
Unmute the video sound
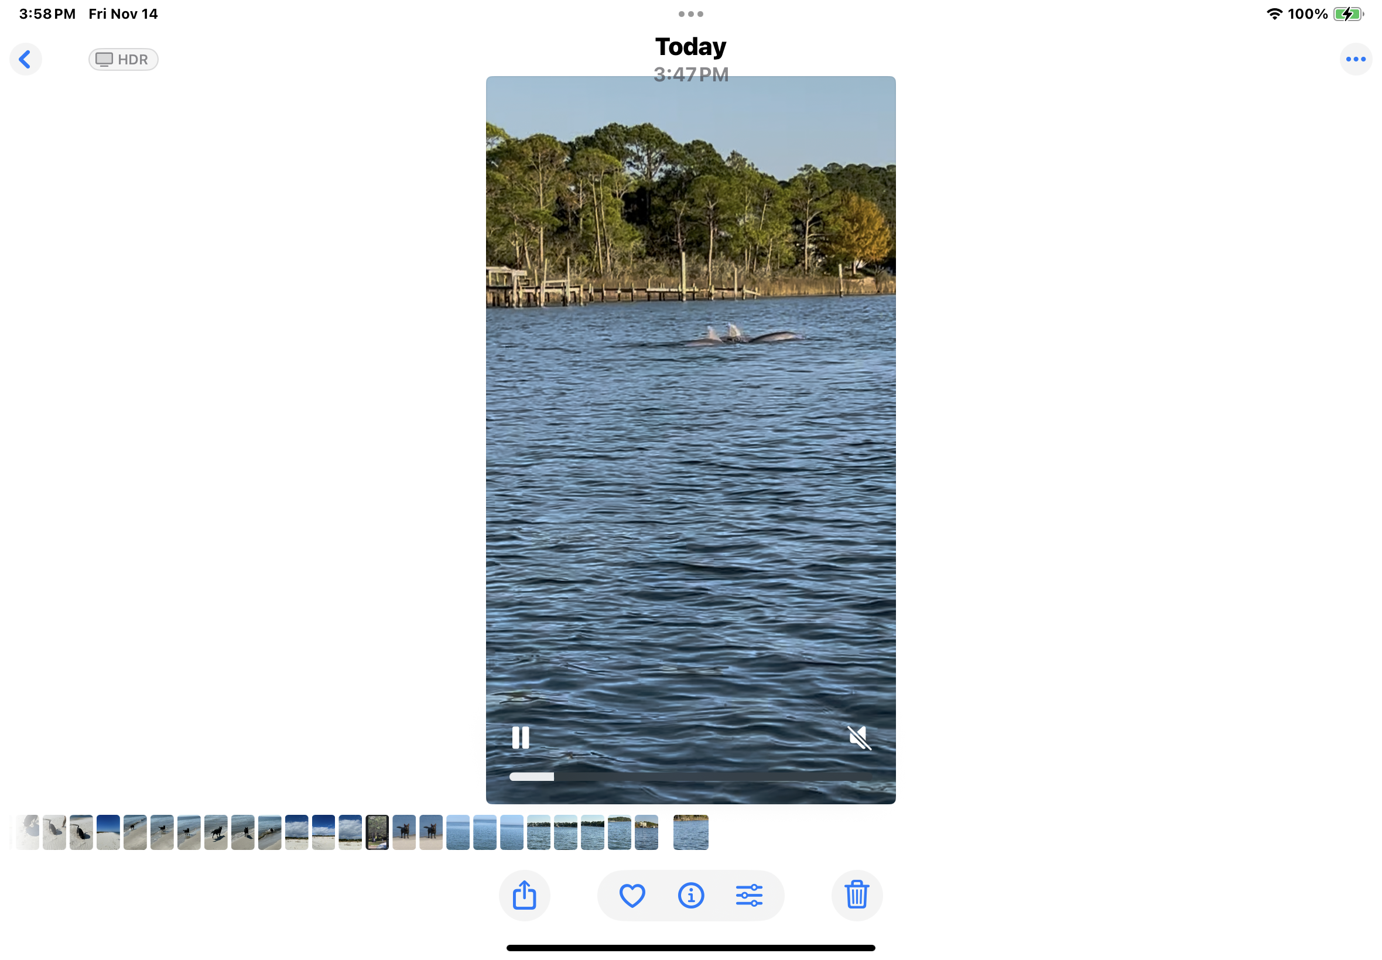(x=859, y=738)
